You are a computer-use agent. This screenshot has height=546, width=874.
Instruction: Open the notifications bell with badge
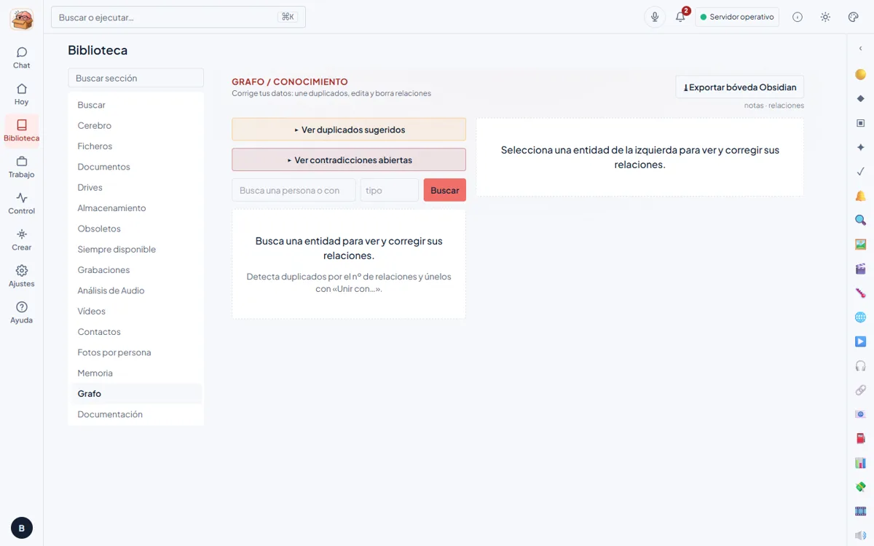(680, 17)
